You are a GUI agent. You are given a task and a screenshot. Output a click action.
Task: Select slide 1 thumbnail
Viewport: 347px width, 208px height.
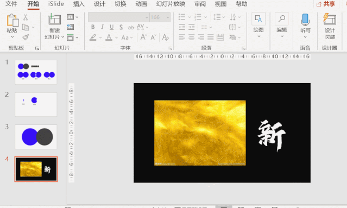[36, 72]
